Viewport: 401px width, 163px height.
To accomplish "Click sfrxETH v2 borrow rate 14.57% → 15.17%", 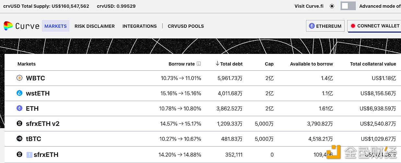I will [181, 124].
